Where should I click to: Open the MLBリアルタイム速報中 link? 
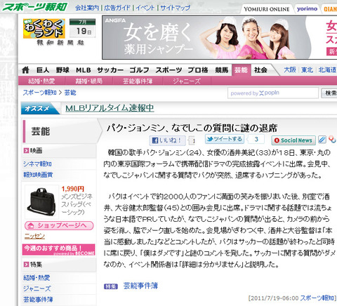click(x=110, y=108)
